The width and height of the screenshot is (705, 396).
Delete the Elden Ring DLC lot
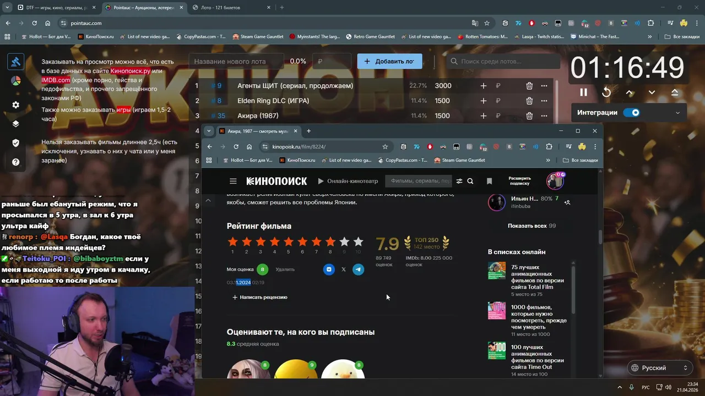click(529, 101)
